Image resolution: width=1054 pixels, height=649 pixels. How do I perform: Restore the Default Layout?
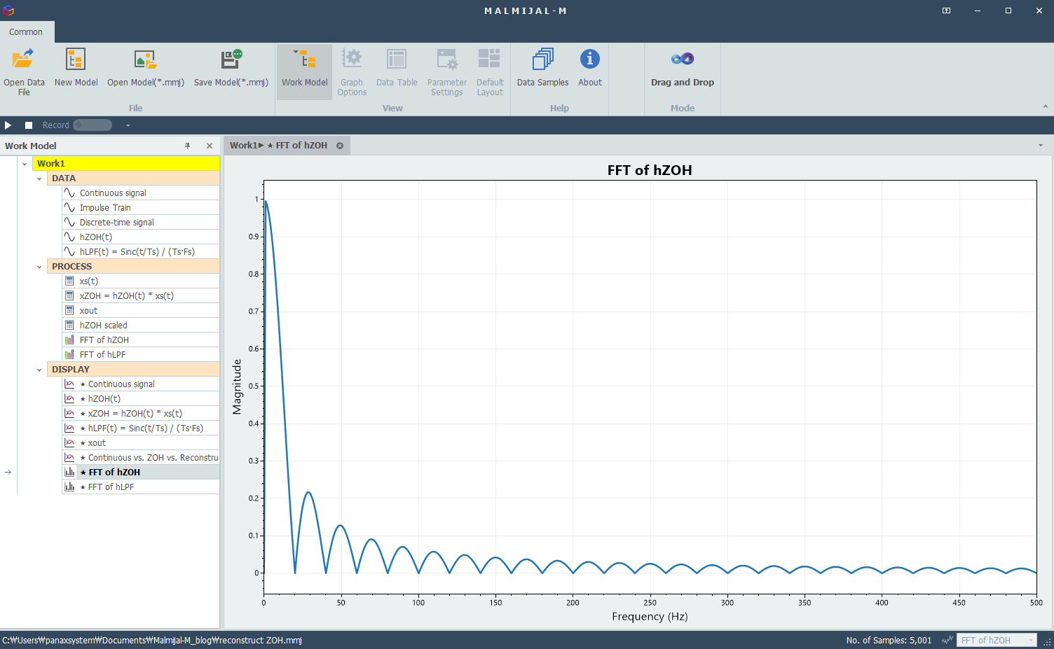tap(490, 72)
